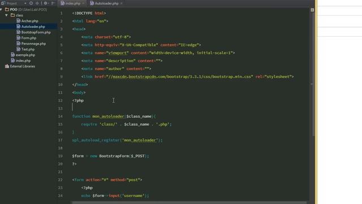Close the Autoloader.php tab
This screenshot has width=362, height=204.
(x=122, y=3)
